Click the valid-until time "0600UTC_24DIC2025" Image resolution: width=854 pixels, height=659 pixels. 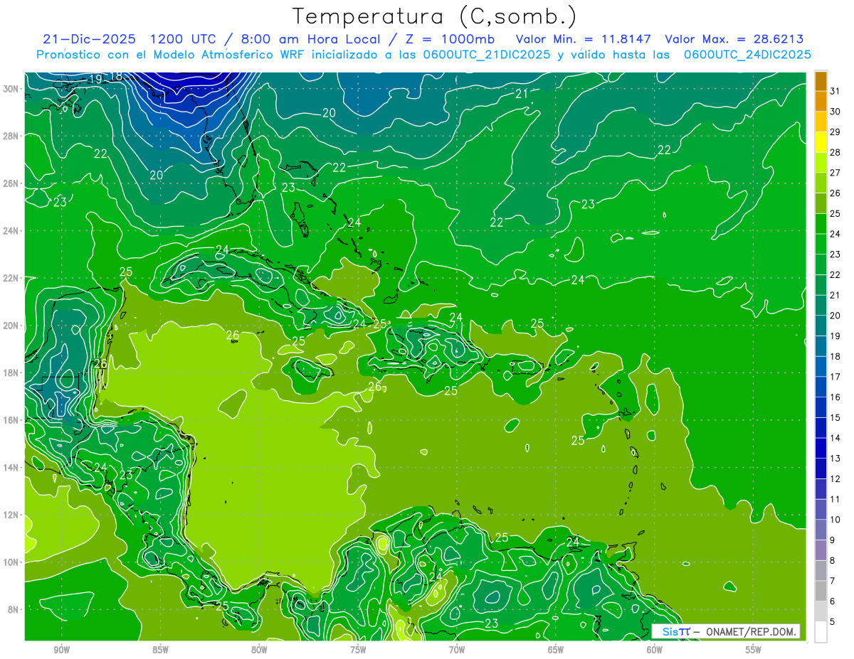pos(747,55)
